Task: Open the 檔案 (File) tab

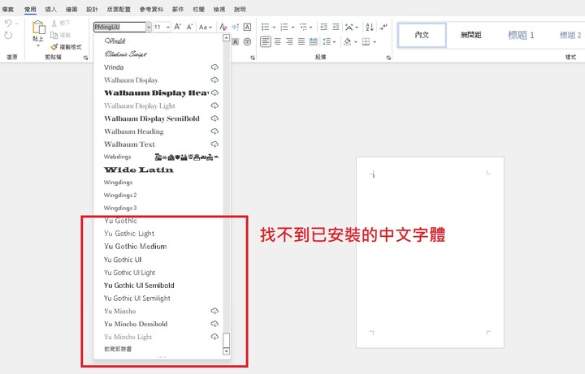Action: click(8, 9)
